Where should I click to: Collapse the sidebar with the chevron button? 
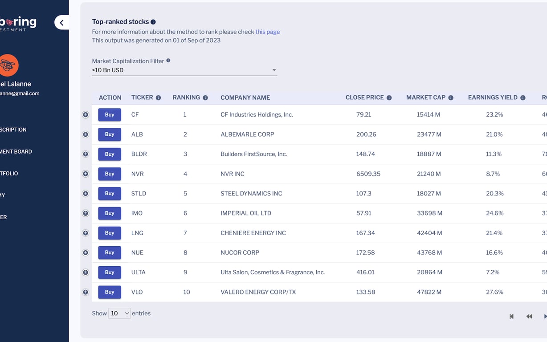click(61, 23)
